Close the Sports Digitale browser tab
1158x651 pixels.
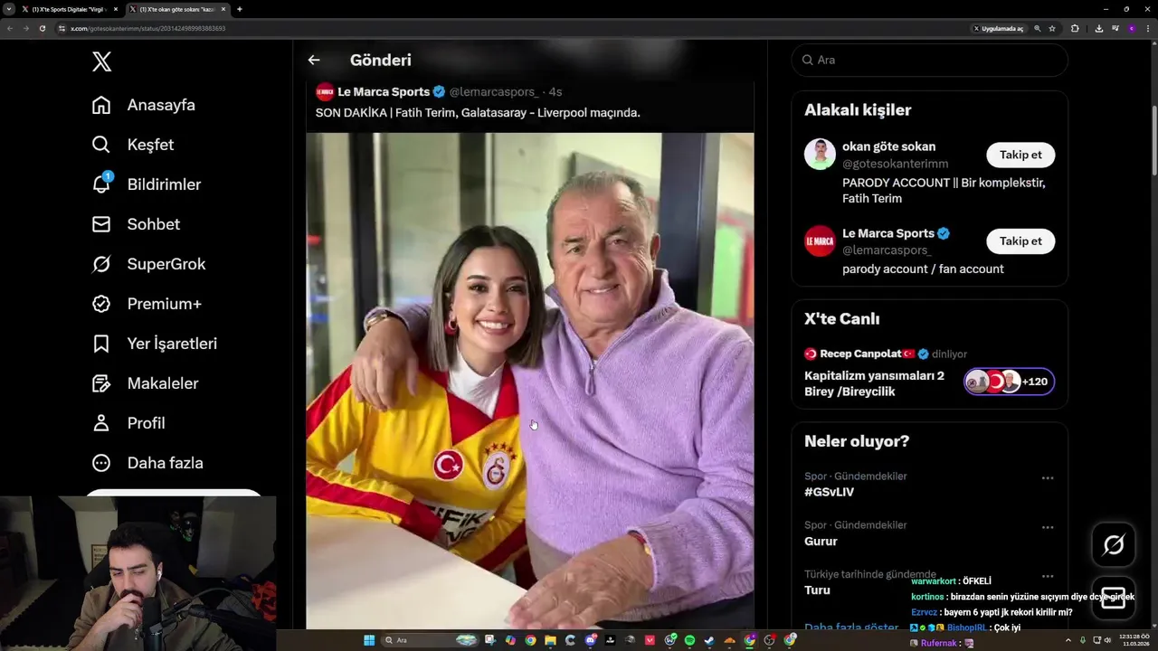[115, 9]
